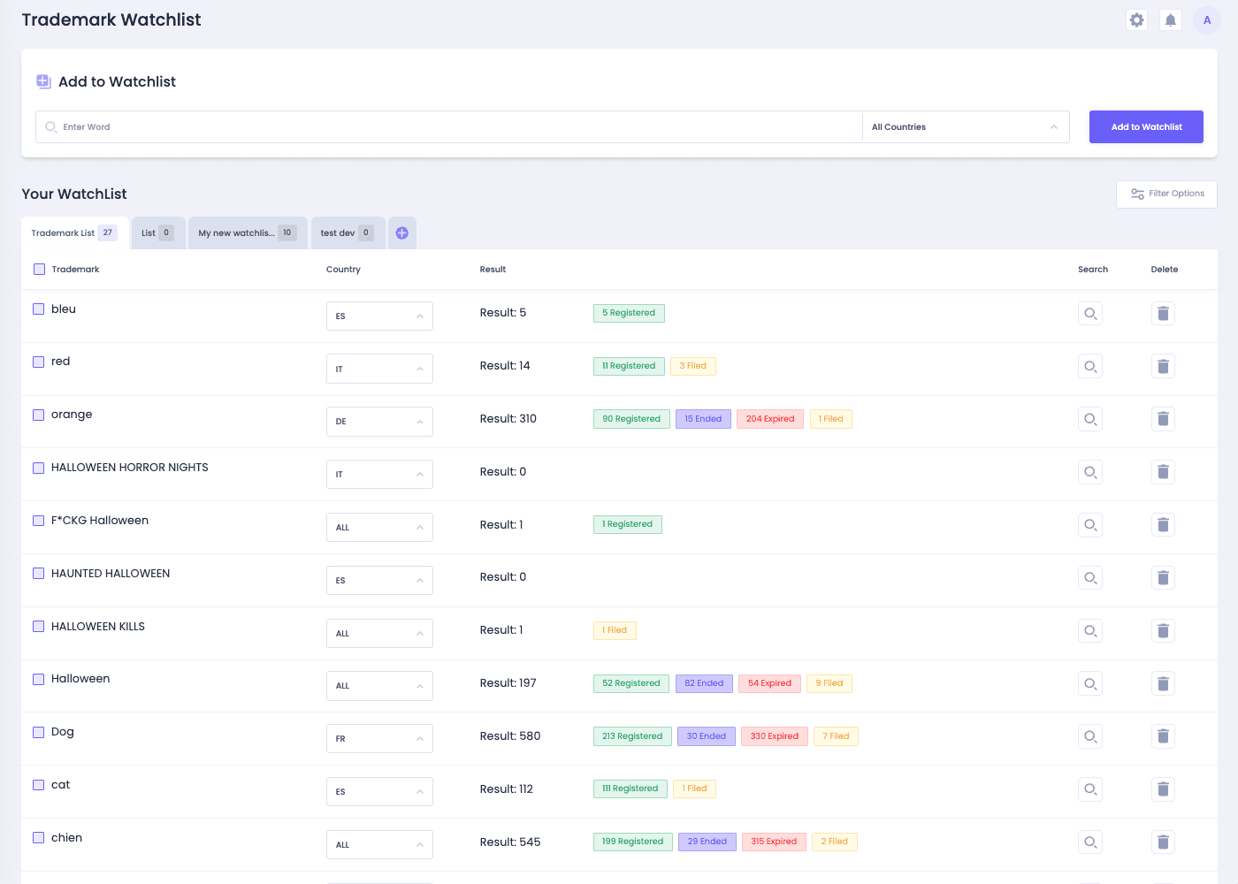
Task: Delete HALLOWEEN KILLS row
Action: point(1163,631)
